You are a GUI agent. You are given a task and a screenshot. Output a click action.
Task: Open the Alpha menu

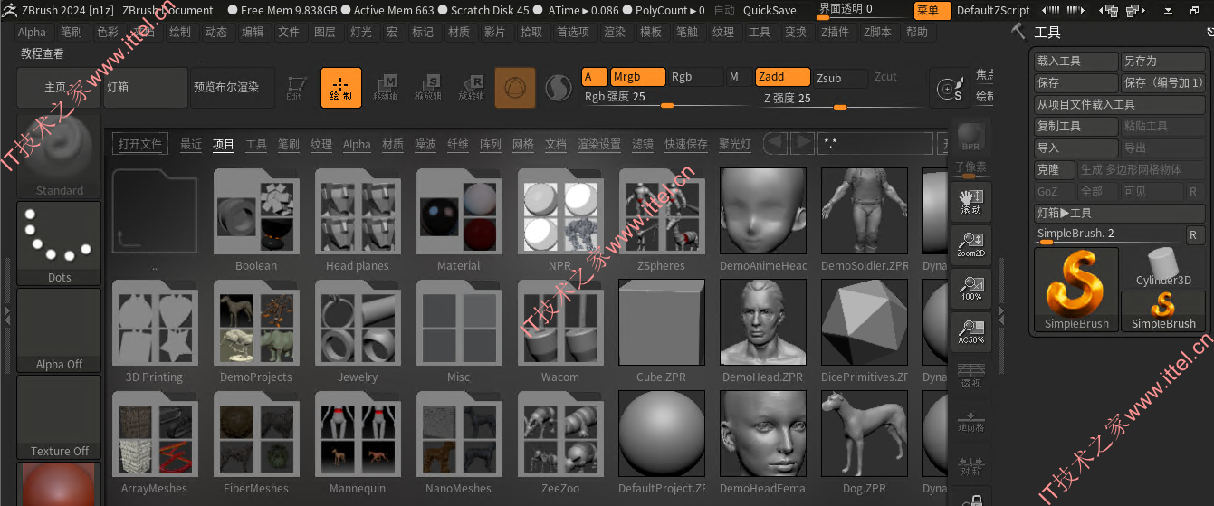[x=32, y=32]
